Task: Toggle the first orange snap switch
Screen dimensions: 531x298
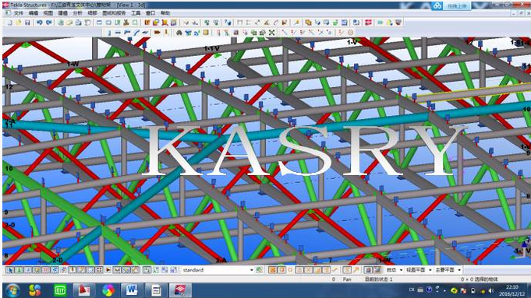Action: pos(272,270)
